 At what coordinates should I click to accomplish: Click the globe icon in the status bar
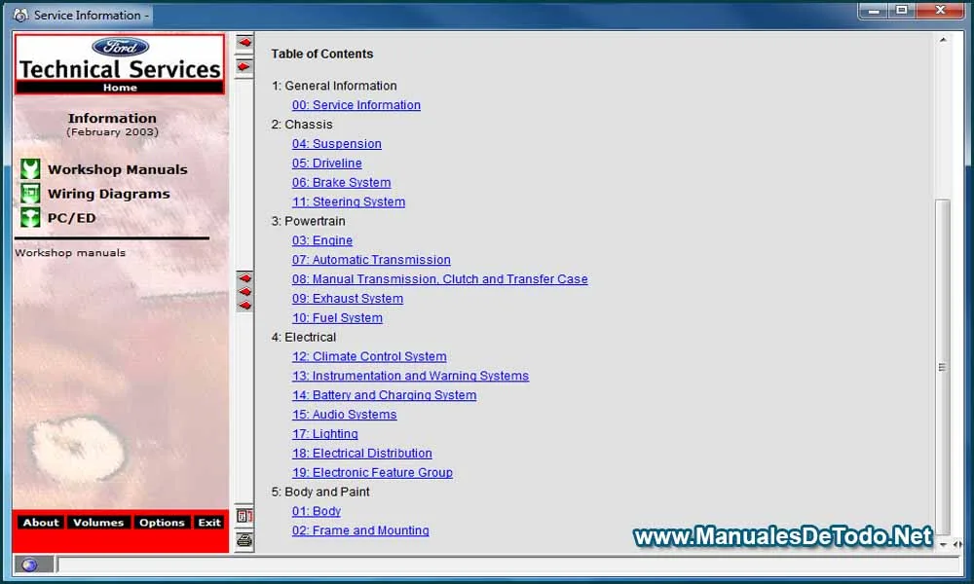(28, 565)
